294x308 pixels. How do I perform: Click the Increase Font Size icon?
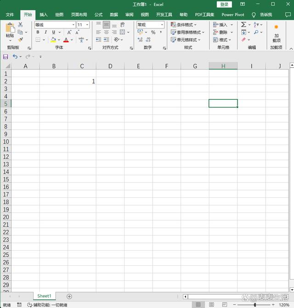[69, 33]
